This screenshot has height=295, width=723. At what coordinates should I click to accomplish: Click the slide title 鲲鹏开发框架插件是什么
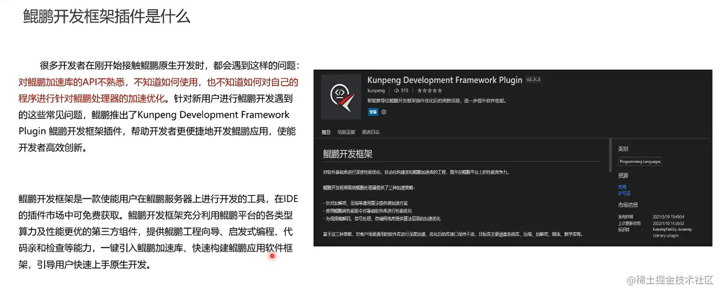tap(107, 16)
